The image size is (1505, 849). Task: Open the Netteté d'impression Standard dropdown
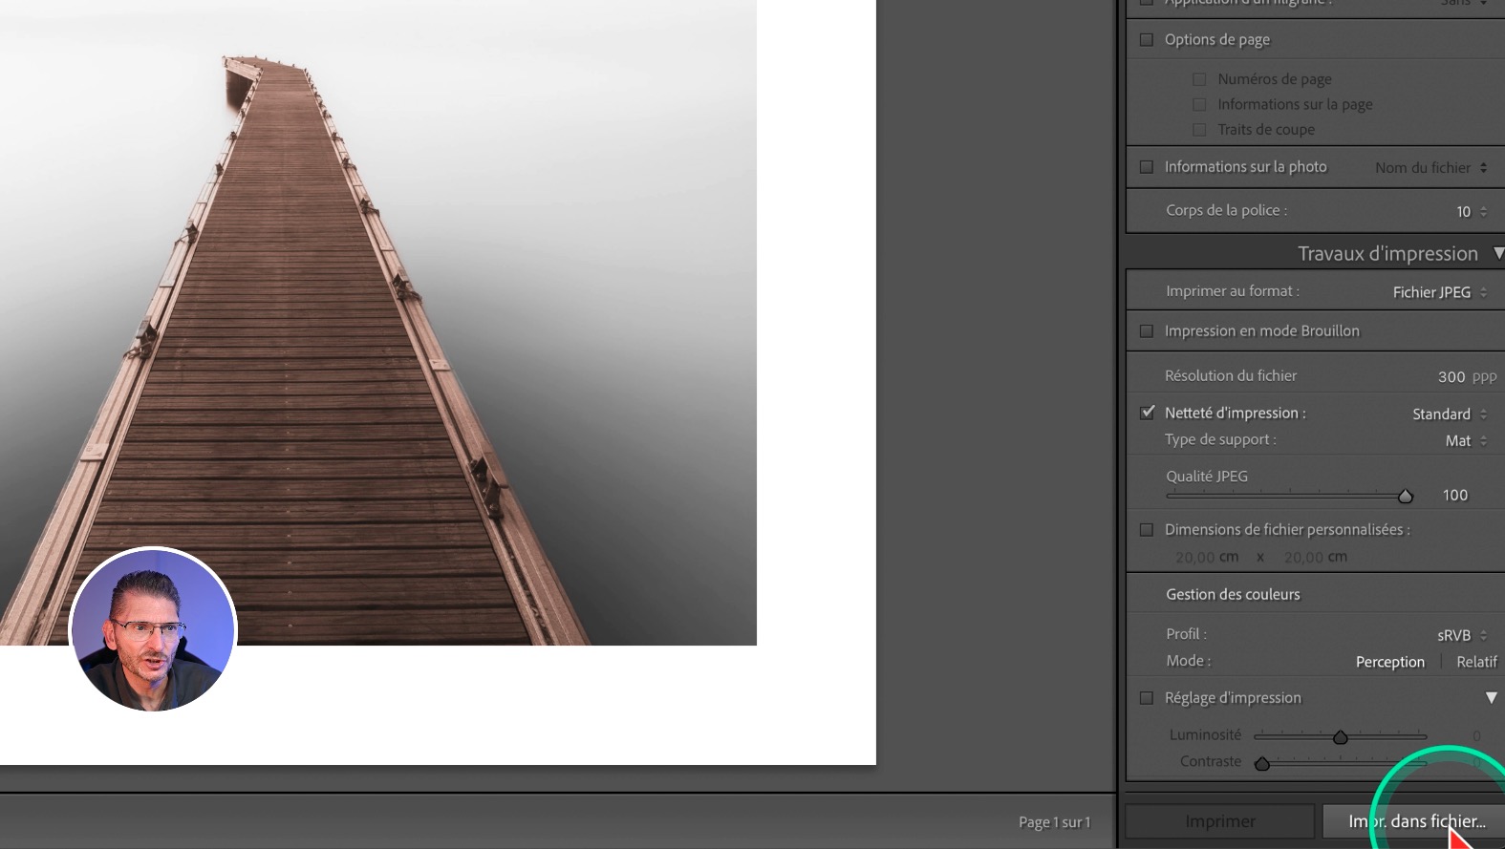tap(1449, 414)
